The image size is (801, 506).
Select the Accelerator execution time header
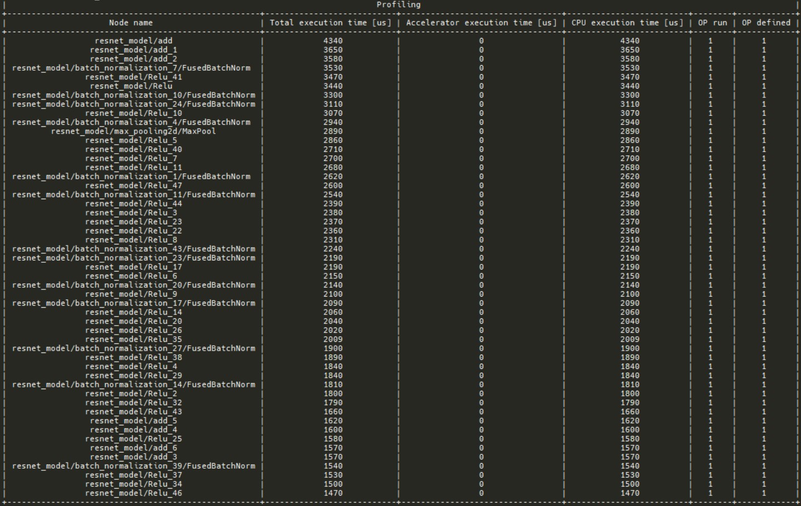point(482,23)
